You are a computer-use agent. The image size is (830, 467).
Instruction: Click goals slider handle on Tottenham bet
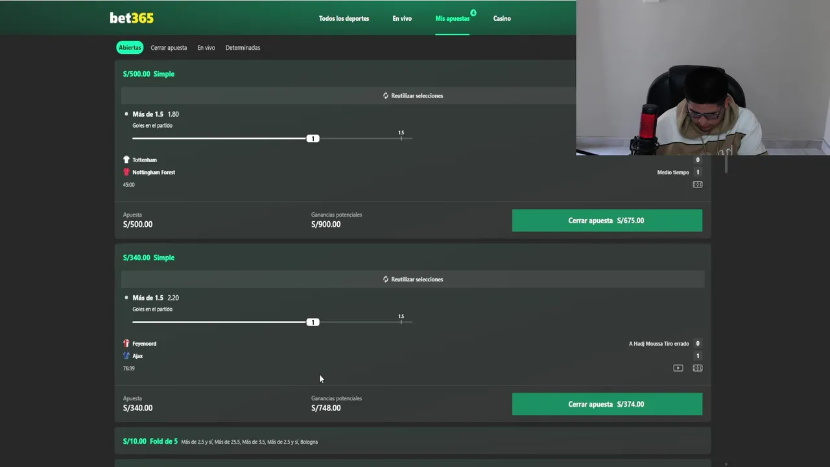coord(313,138)
